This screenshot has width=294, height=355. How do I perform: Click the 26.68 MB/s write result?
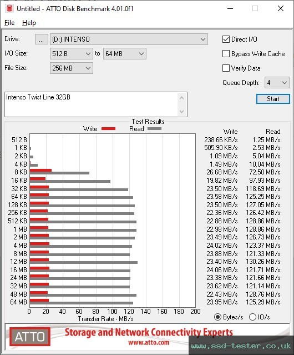[x=222, y=172]
